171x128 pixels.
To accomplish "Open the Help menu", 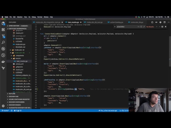I will click(51, 17).
